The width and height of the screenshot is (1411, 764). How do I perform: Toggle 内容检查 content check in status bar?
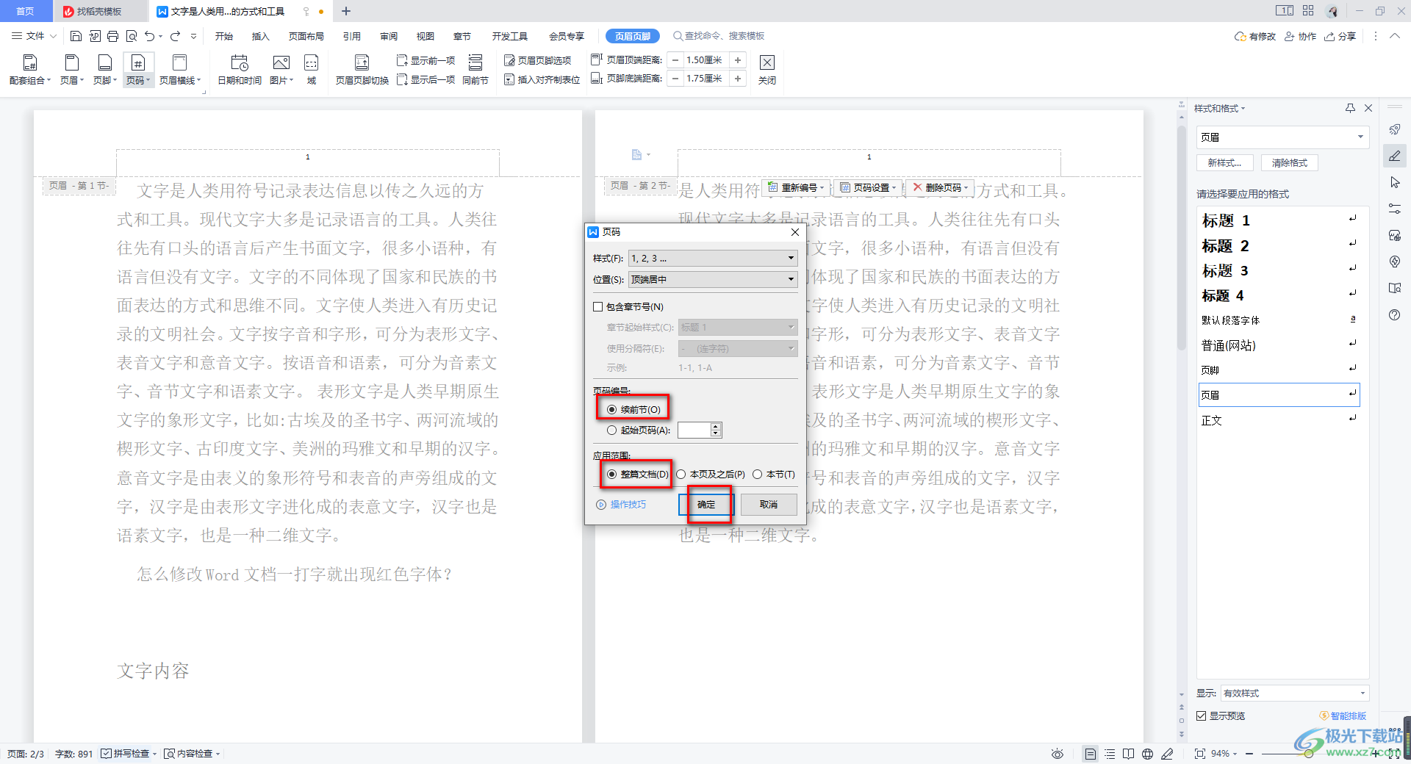[x=192, y=754]
